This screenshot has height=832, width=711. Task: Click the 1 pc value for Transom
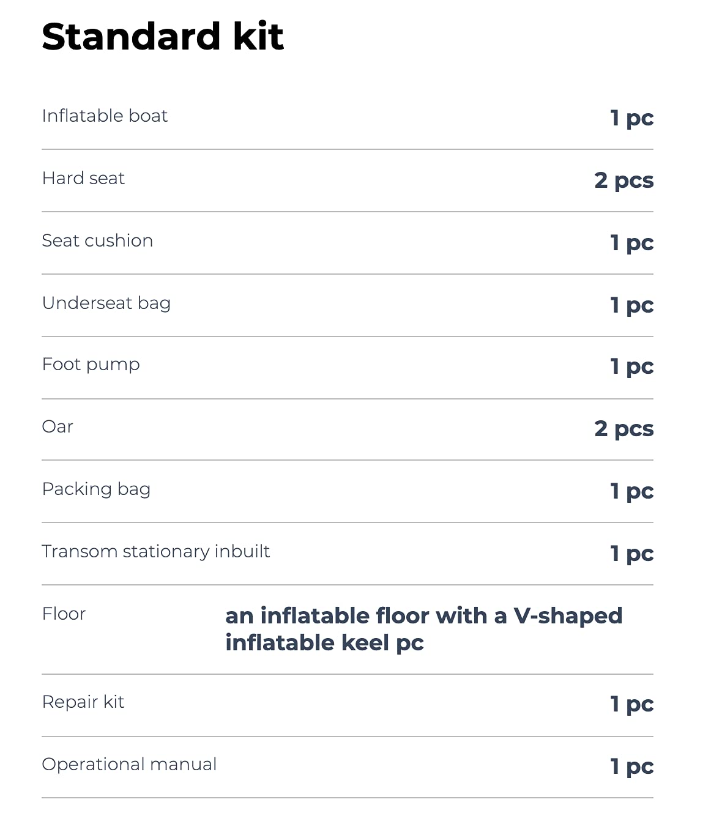tap(632, 554)
